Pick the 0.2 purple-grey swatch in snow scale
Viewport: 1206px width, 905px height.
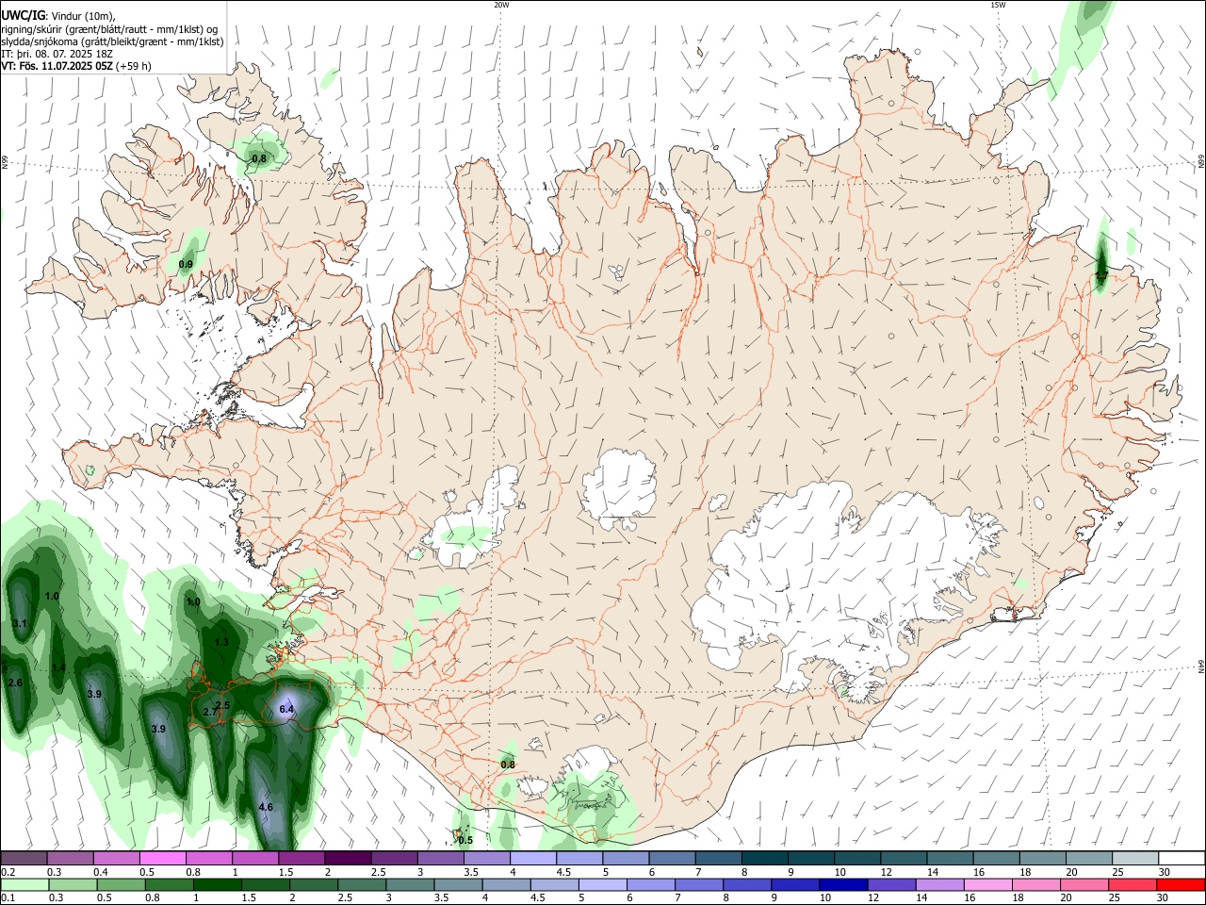click(x=24, y=858)
